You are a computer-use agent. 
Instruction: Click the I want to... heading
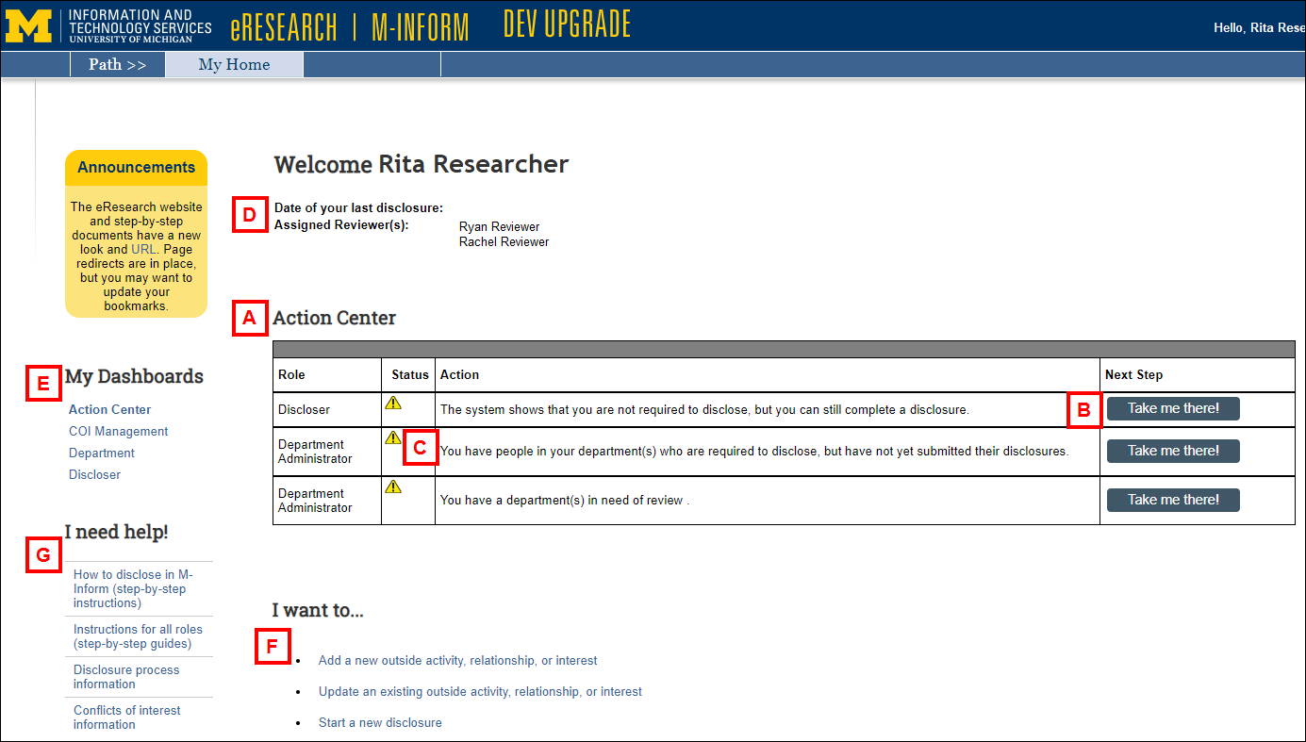(x=318, y=610)
